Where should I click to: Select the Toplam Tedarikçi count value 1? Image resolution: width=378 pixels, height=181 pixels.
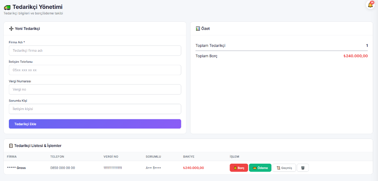coord(367,45)
